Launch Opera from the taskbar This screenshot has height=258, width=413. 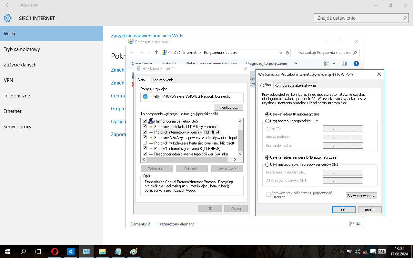pyautogui.click(x=55, y=252)
